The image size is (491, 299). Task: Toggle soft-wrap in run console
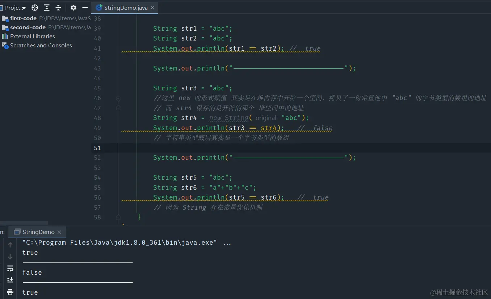tap(10, 268)
